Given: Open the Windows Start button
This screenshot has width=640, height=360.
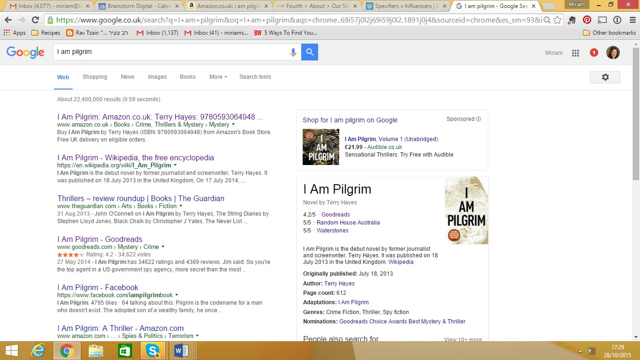Looking at the screenshot, I should click(x=11, y=351).
